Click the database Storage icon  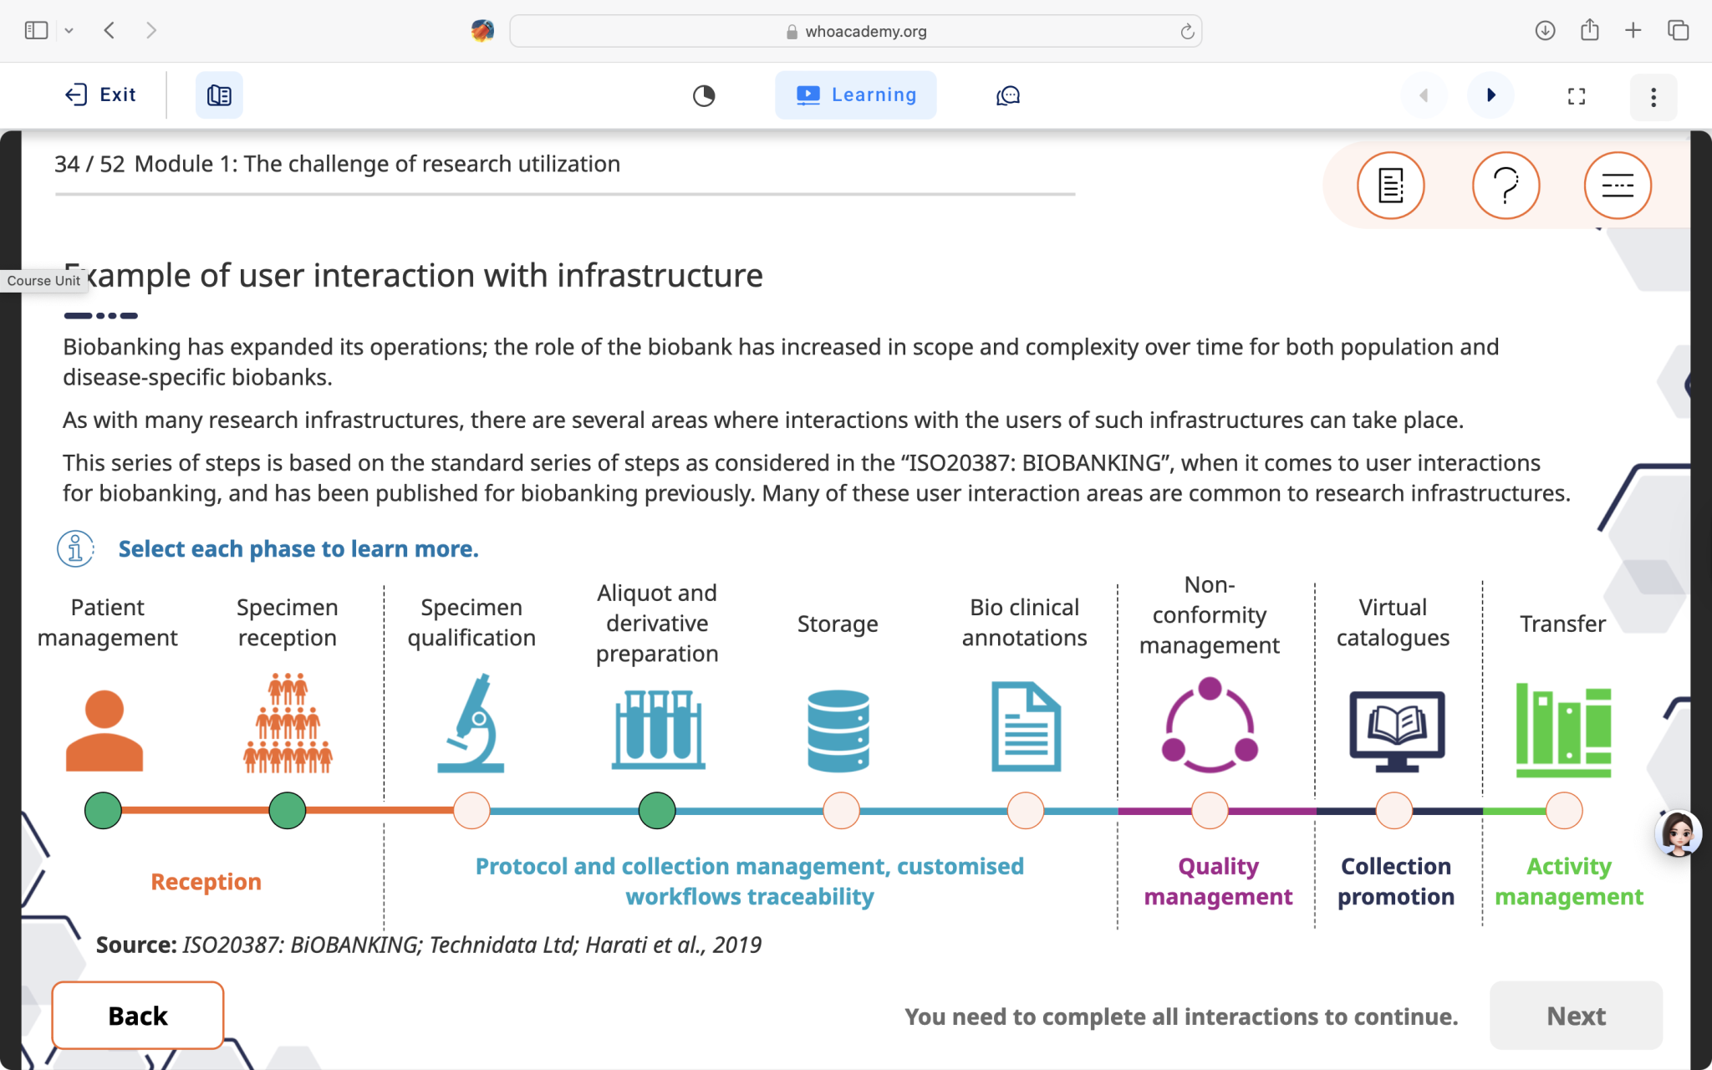pos(838,730)
